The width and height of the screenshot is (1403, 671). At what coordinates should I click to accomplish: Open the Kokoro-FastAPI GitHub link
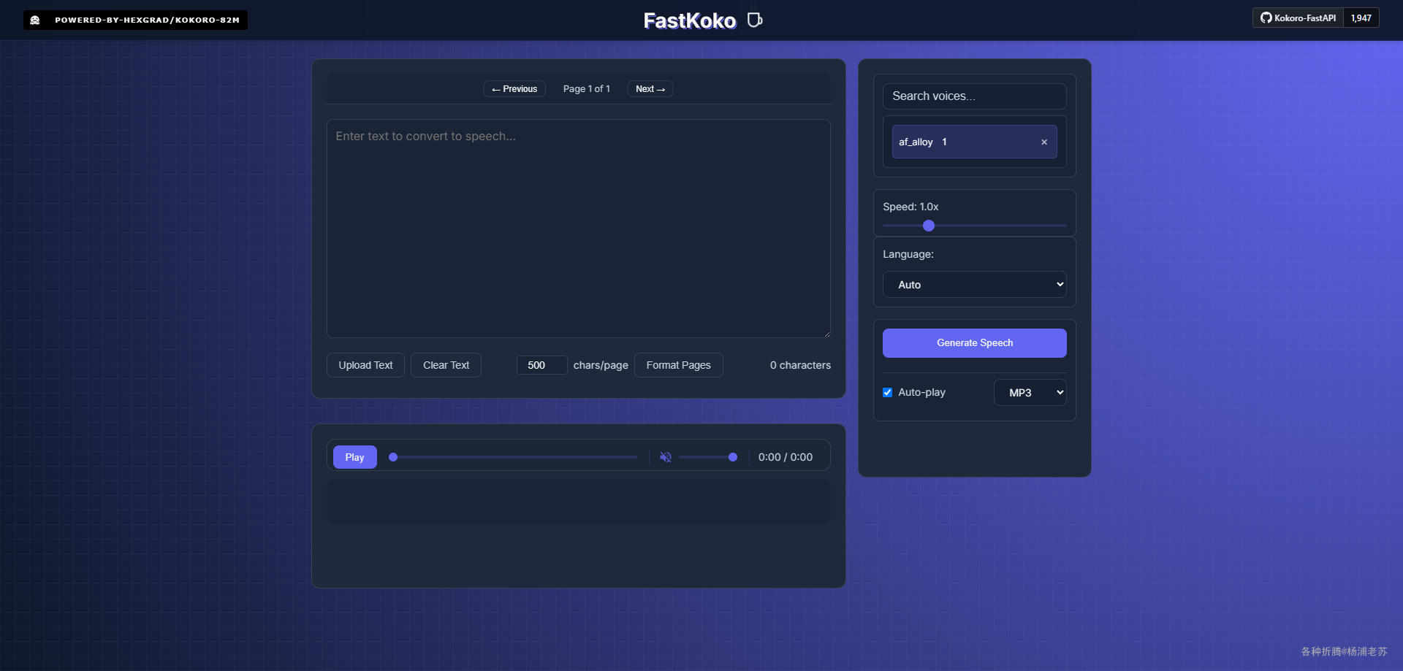tap(1298, 18)
